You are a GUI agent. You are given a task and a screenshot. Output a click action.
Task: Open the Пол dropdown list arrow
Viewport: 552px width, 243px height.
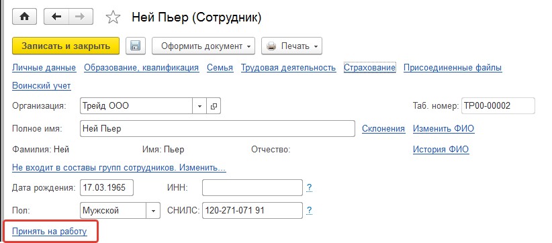(153, 211)
